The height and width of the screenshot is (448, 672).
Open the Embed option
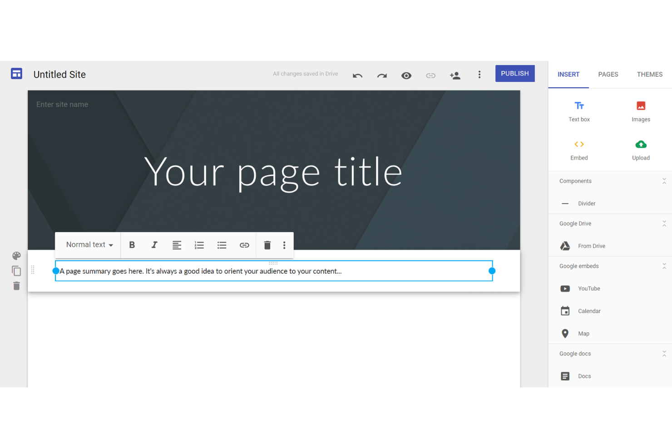(579, 150)
